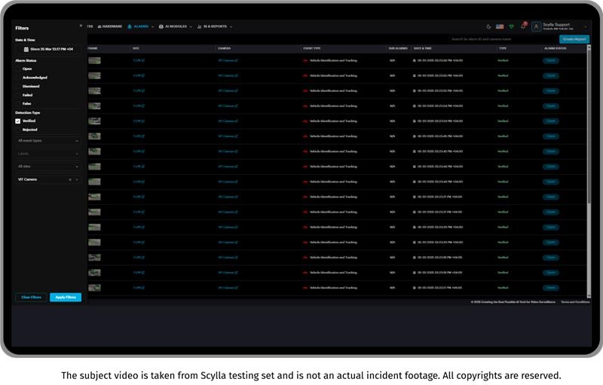Open the site link in the first alarm row
Screen dimensions: 603x385
point(139,61)
